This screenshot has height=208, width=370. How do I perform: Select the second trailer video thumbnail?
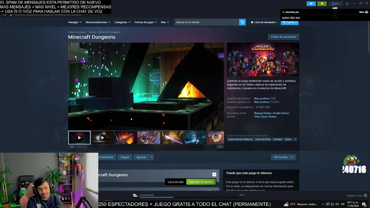click(x=102, y=138)
